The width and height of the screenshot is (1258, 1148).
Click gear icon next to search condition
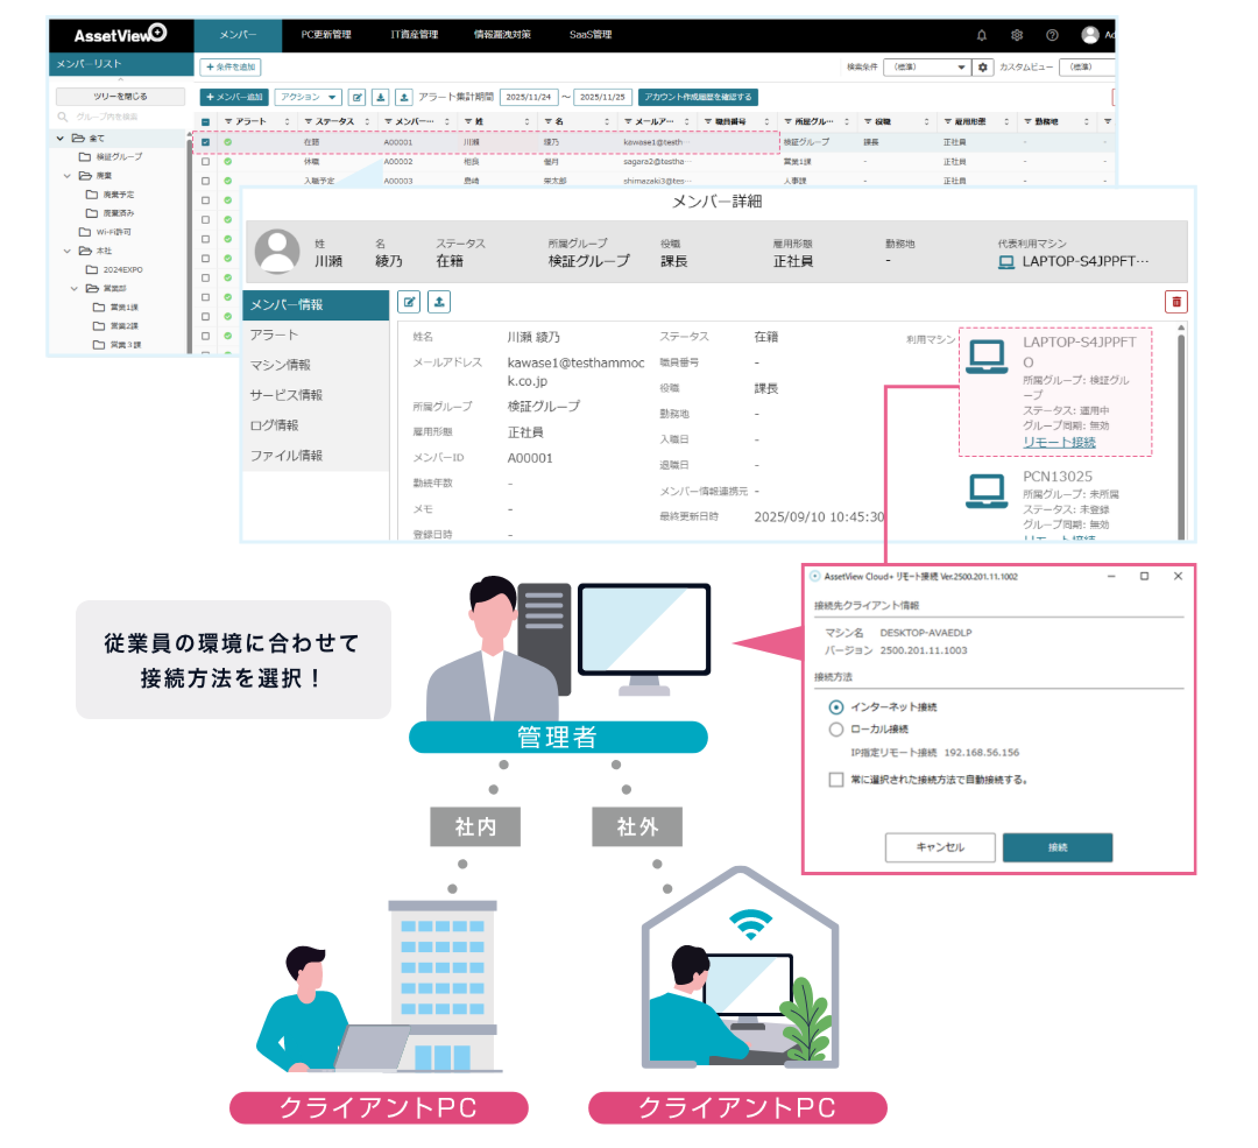pyautogui.click(x=982, y=67)
